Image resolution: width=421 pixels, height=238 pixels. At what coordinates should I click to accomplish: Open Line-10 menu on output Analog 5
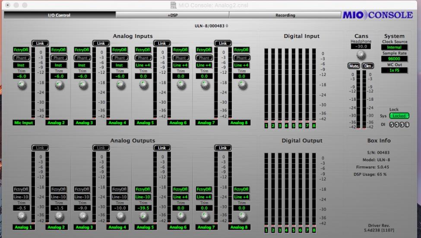pos(143,197)
